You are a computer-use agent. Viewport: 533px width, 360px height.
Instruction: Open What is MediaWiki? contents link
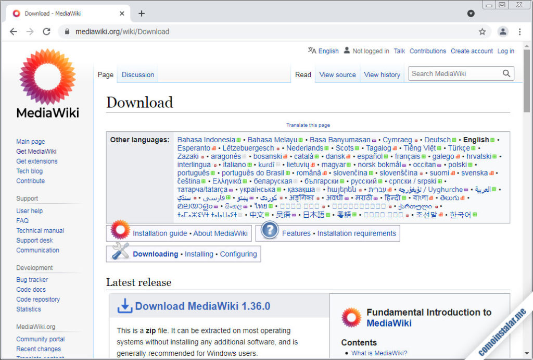click(379, 353)
